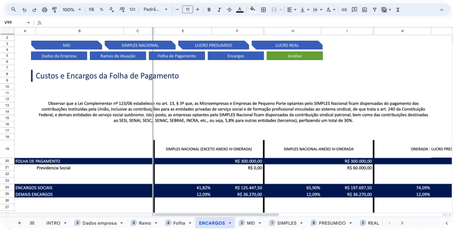
Task: Format as currency R$
Action: tap(92, 10)
